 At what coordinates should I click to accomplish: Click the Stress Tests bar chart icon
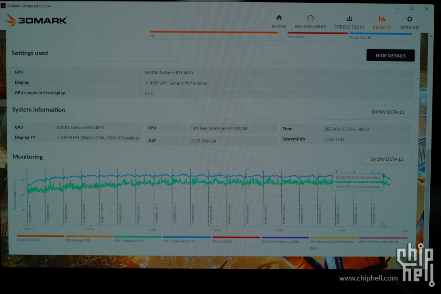click(349, 18)
